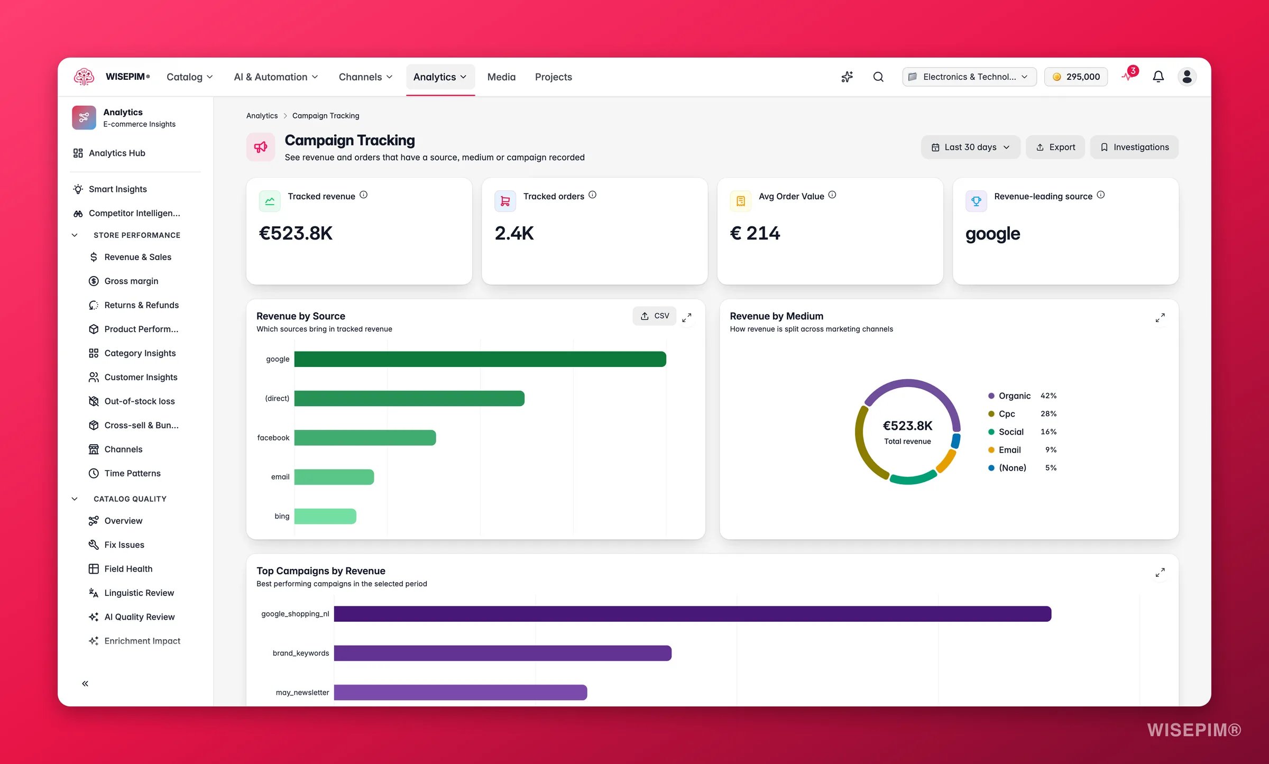Click the facebook bar in Revenue by Source
The image size is (1269, 764).
[365, 437]
